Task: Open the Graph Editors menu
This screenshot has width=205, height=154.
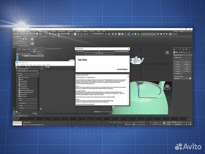Action: click(61, 31)
